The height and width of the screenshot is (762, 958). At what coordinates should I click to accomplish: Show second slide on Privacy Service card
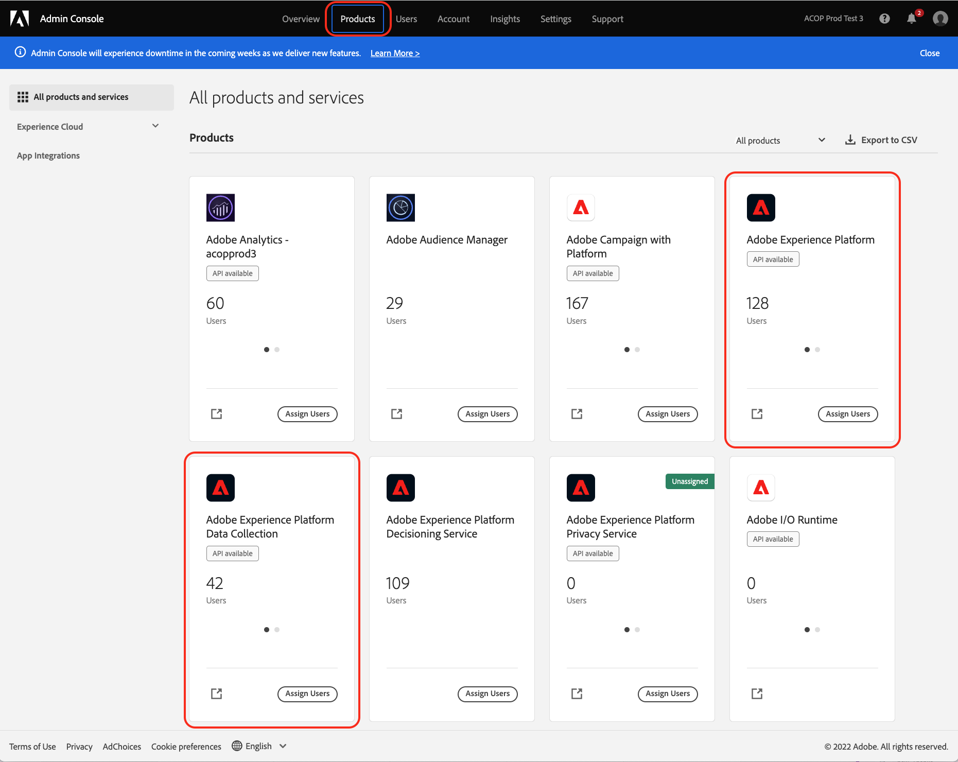637,630
